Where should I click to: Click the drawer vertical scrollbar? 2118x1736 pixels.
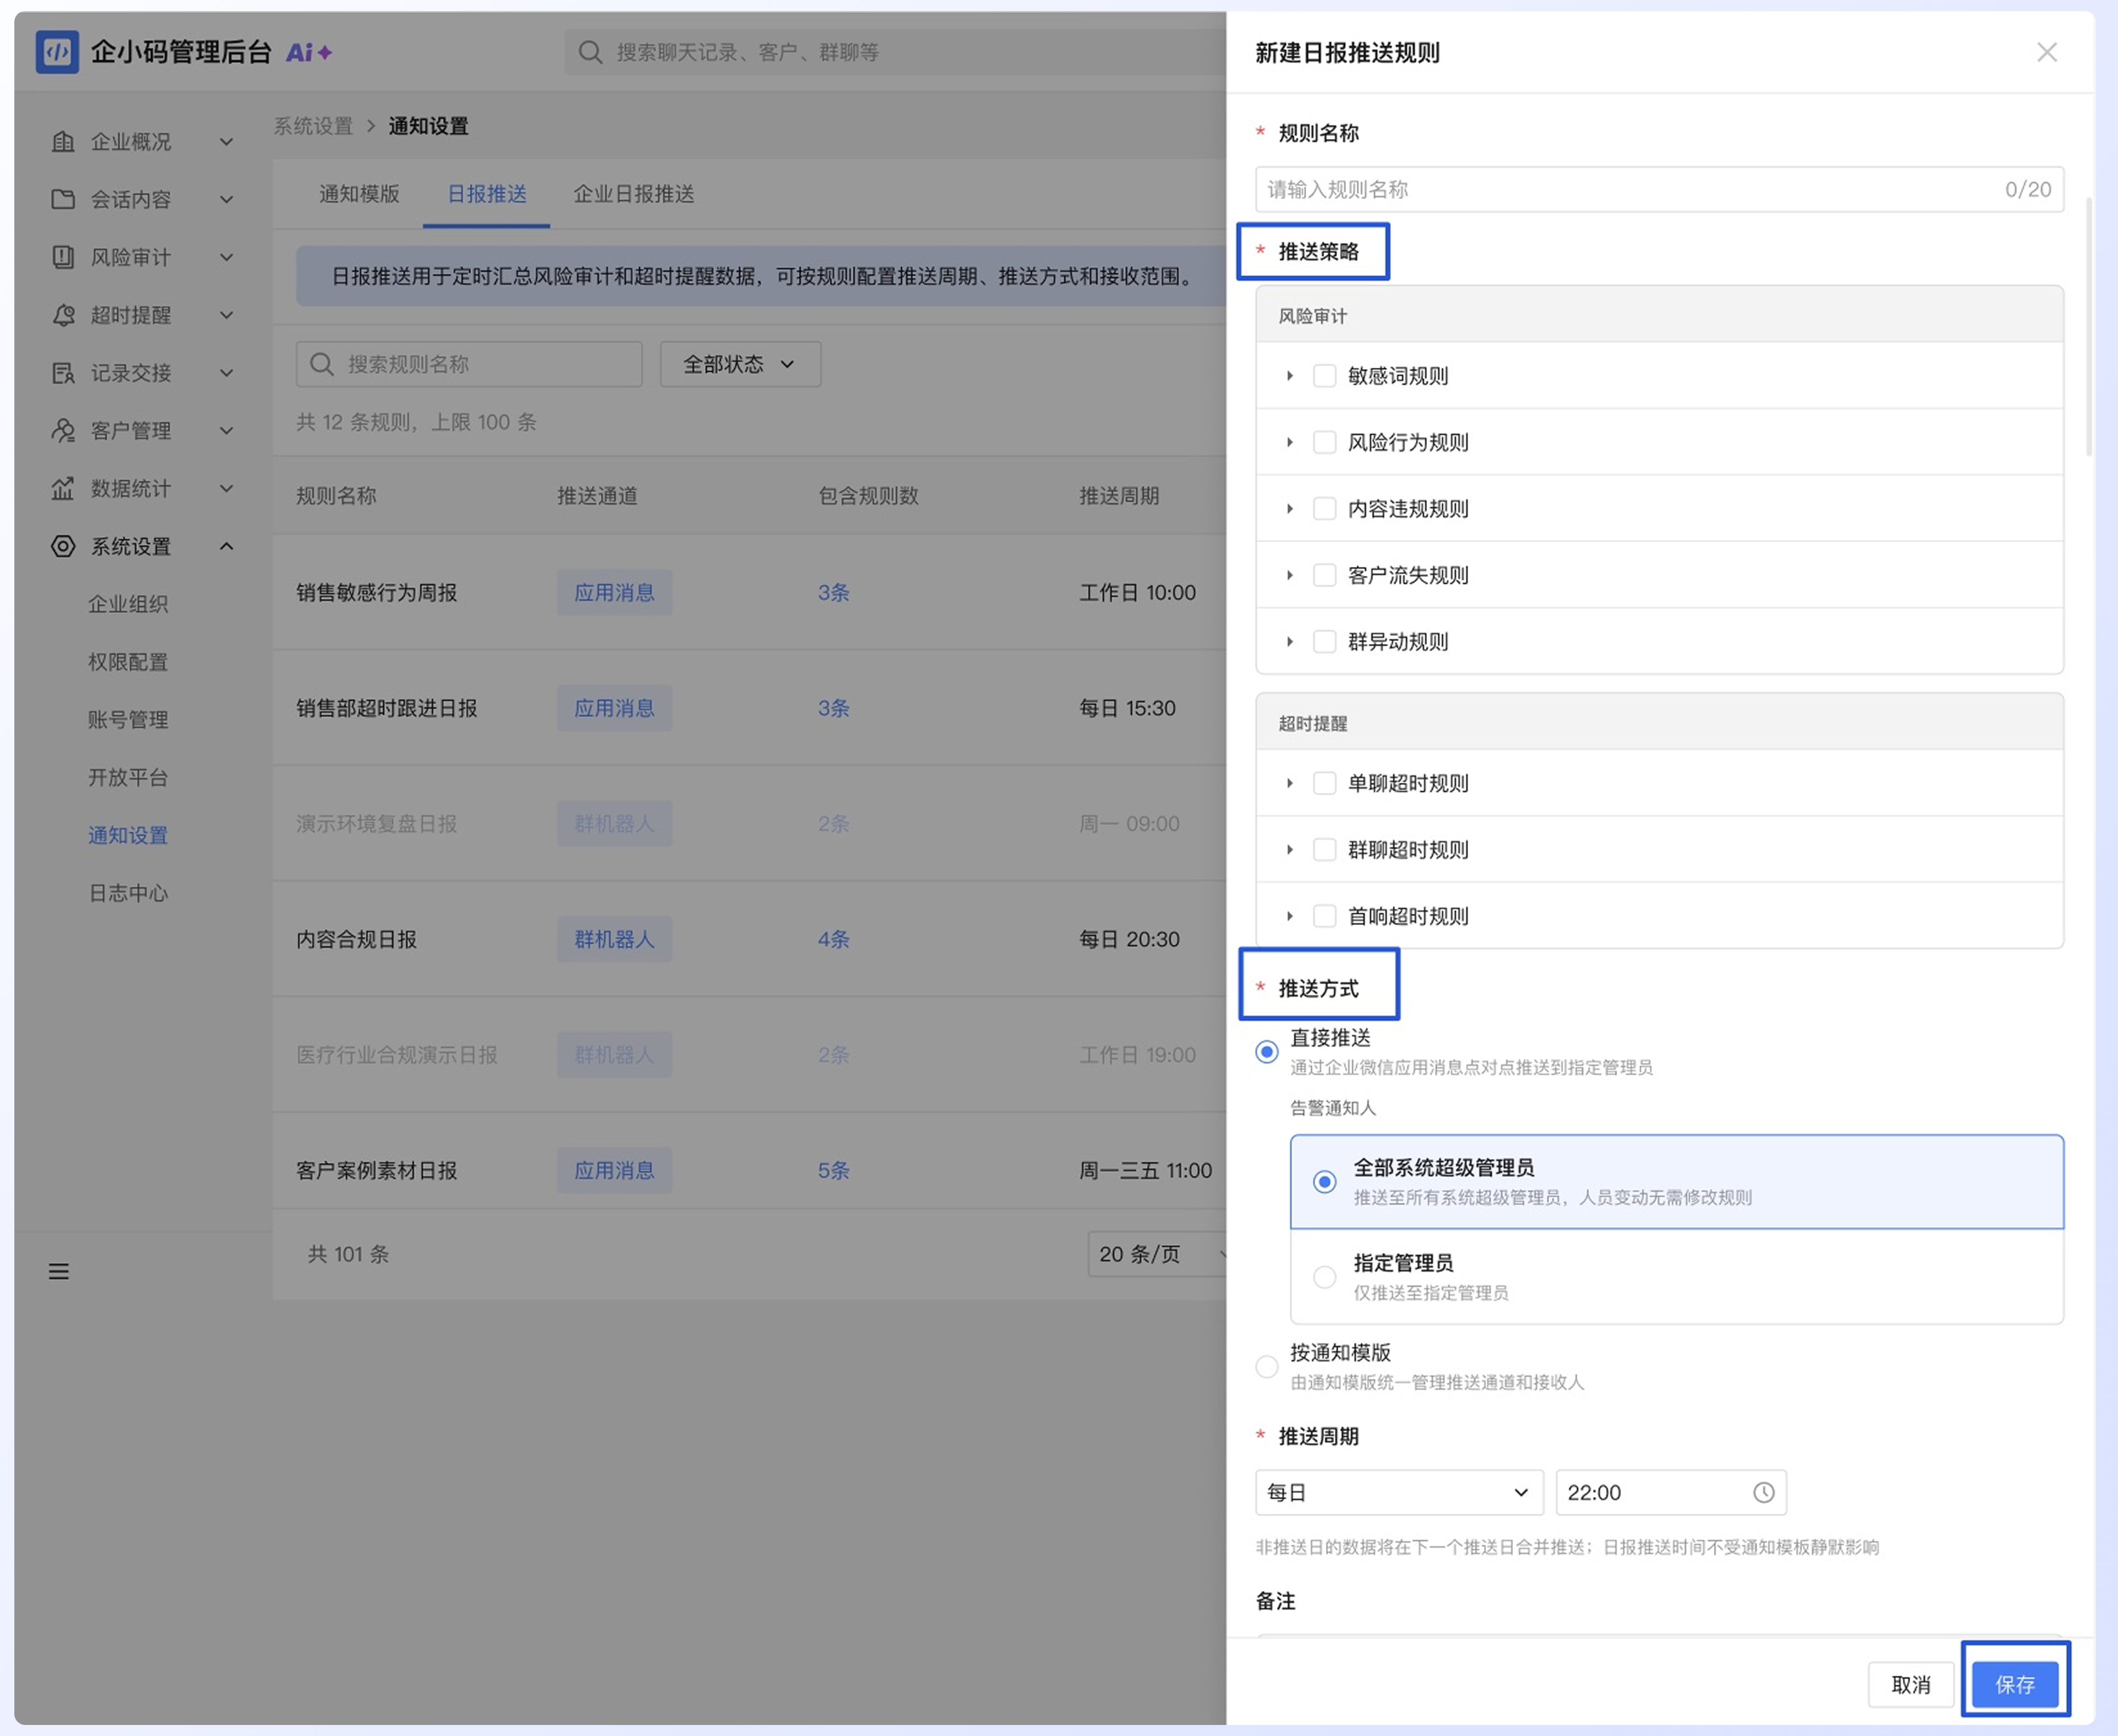point(2089,328)
